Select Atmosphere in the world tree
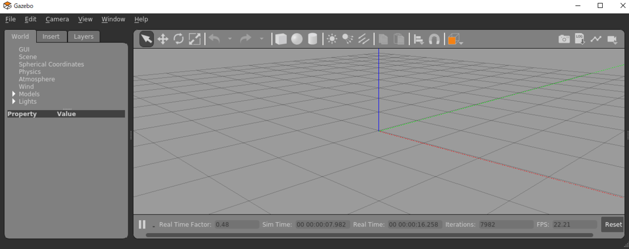 pos(37,79)
